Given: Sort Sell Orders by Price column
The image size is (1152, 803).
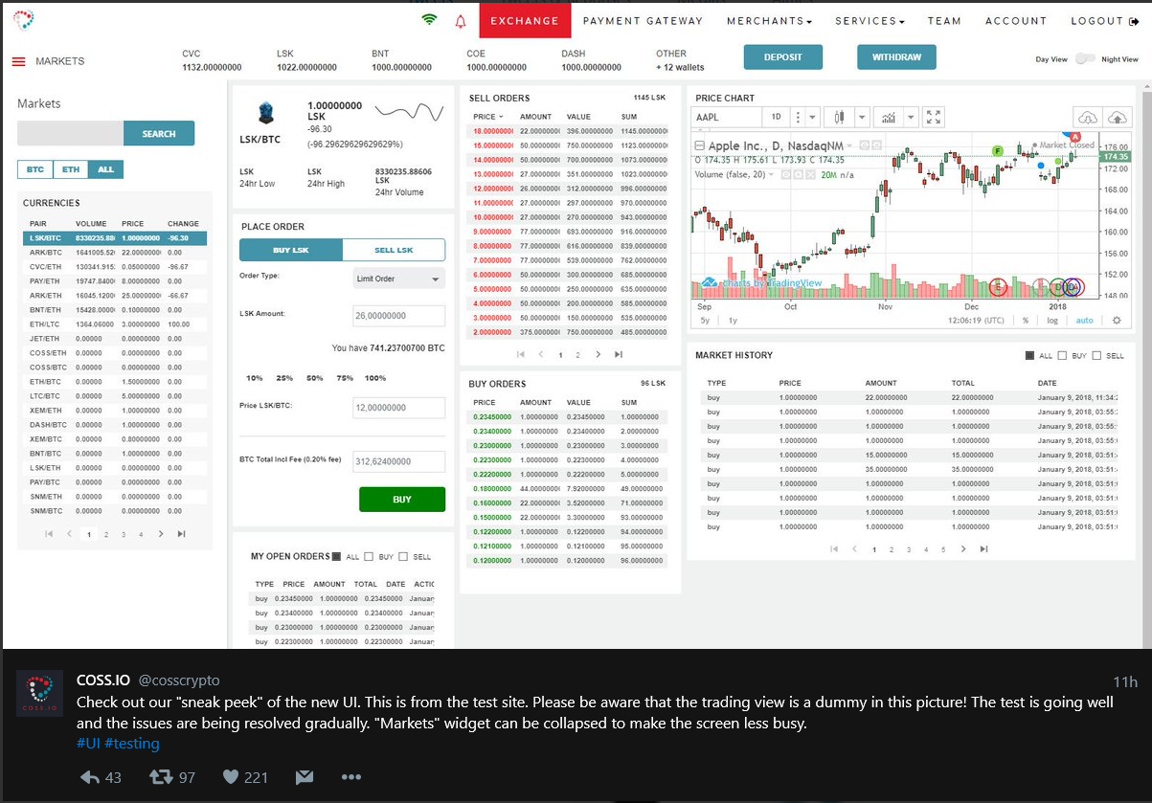Looking at the screenshot, I should [x=487, y=117].
